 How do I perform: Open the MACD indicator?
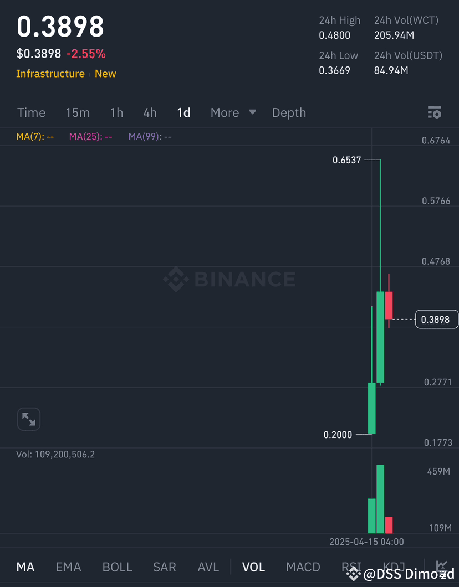[303, 567]
